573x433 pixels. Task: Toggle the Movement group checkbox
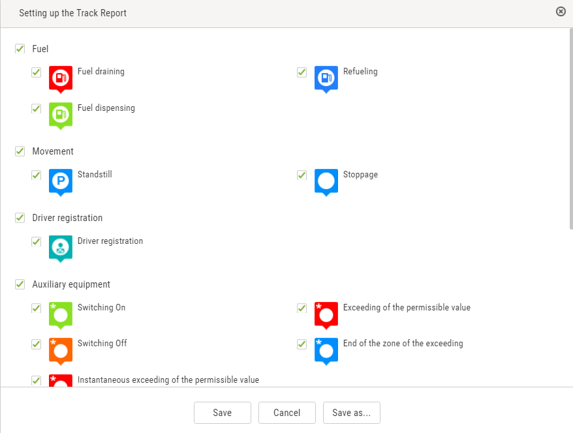pyautogui.click(x=20, y=151)
